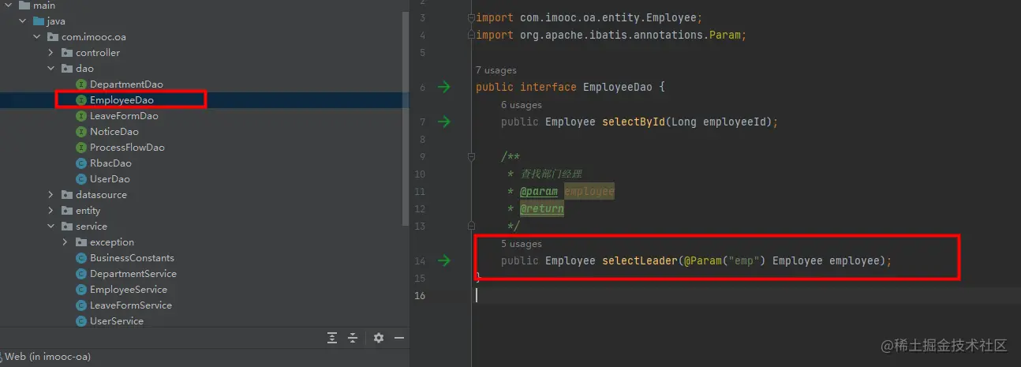Show the 6 usages hint above selectById

(522, 105)
